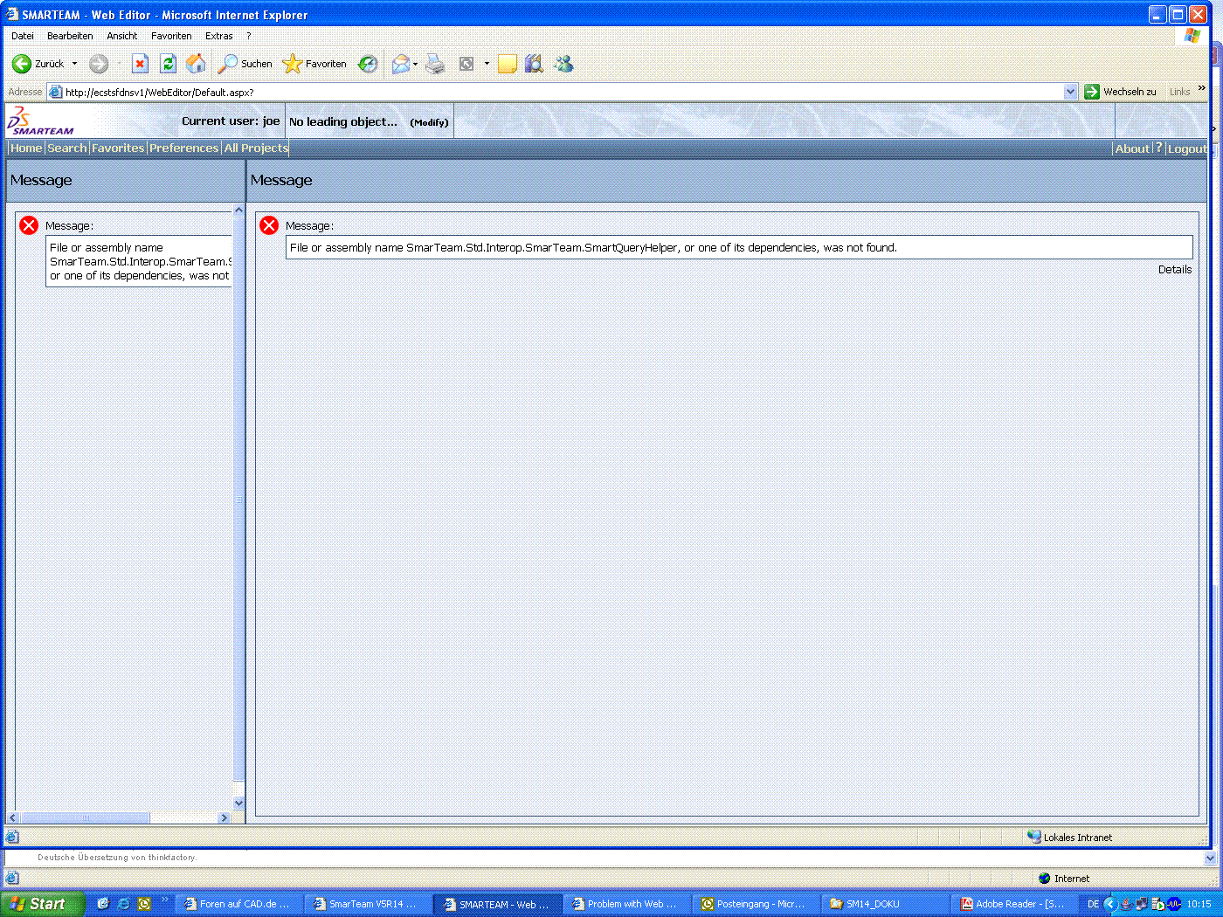The image size is (1223, 917).
Task: Open the Windows Start button
Action: click(42, 904)
